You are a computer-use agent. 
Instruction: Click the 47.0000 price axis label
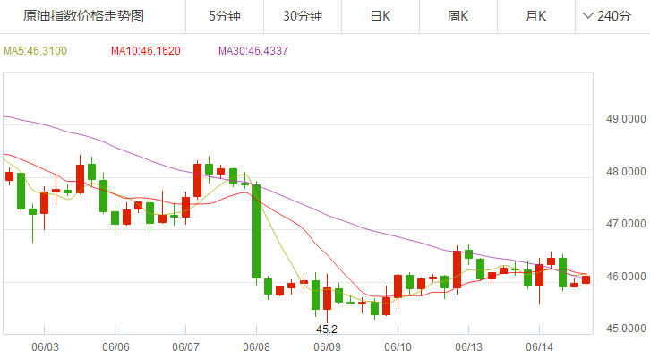626,224
